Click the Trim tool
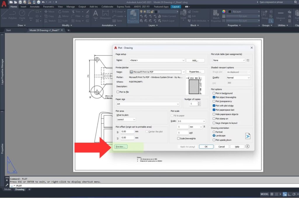The height and width of the screenshot is (199, 299). pyautogui.click(x=76, y=12)
